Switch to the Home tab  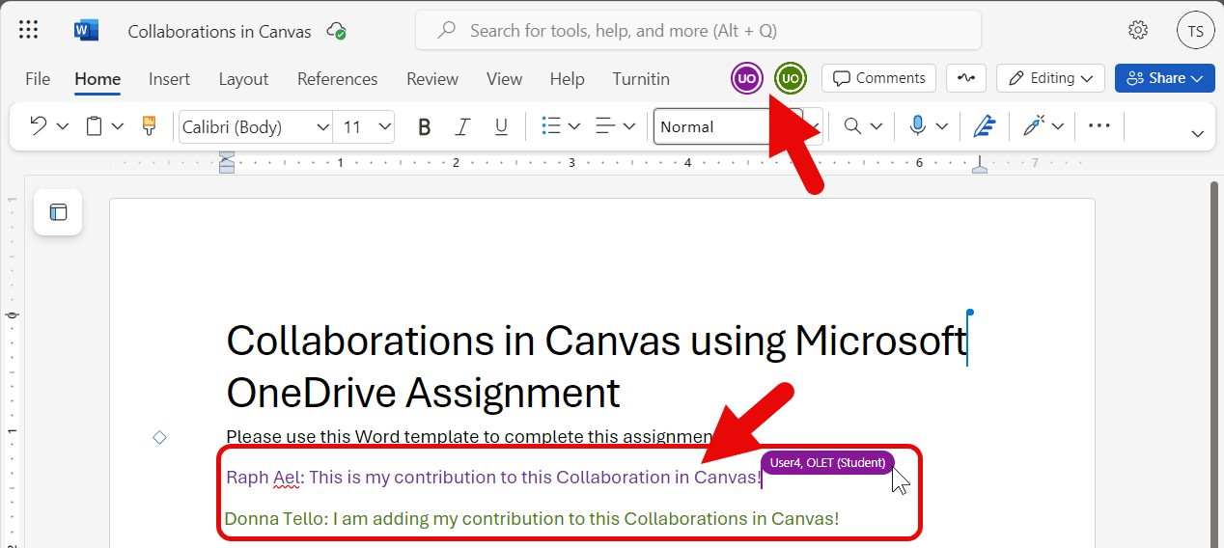[x=97, y=79]
